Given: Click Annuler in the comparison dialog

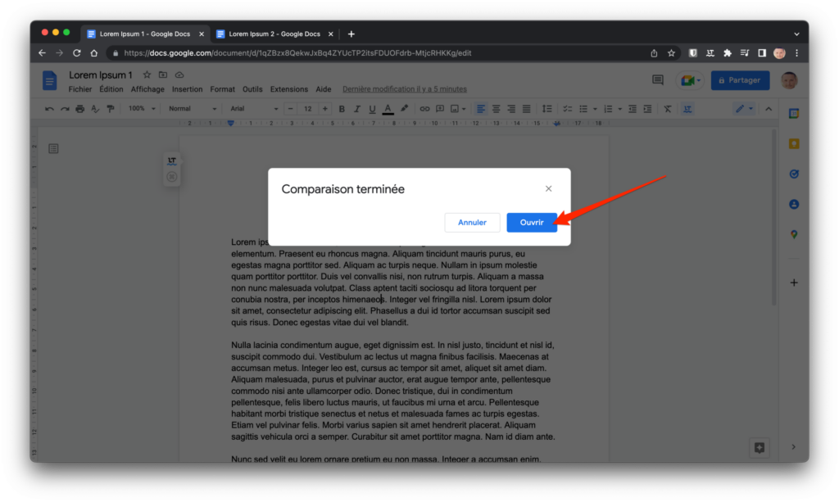Looking at the screenshot, I should pos(472,223).
